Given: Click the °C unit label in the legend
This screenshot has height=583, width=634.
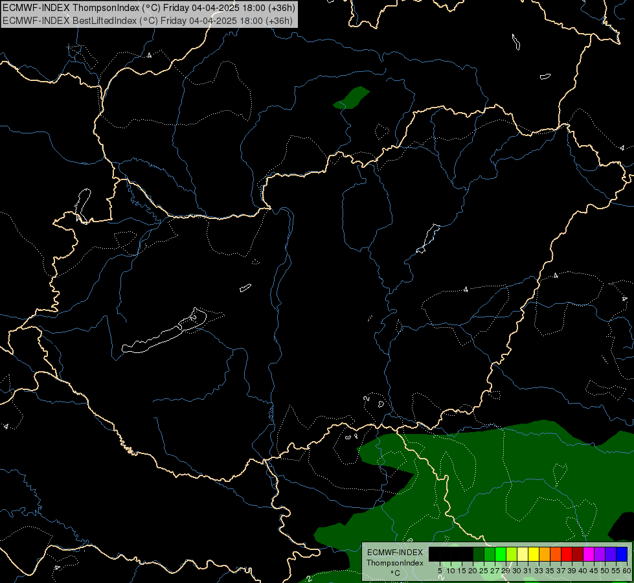Looking at the screenshot, I should click(395, 573).
